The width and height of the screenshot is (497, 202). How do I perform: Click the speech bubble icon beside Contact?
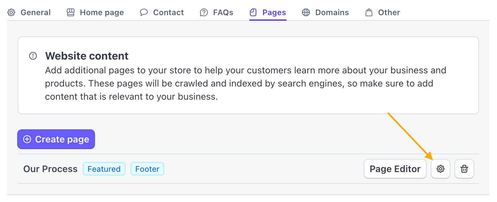pyautogui.click(x=144, y=12)
